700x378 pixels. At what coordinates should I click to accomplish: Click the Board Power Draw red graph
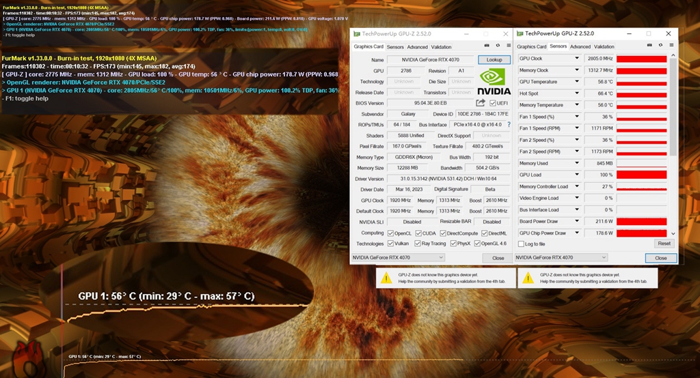pos(641,221)
